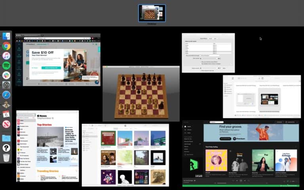
Task: Open Google Chrome in the Dock
Action: [x=6, y=46]
